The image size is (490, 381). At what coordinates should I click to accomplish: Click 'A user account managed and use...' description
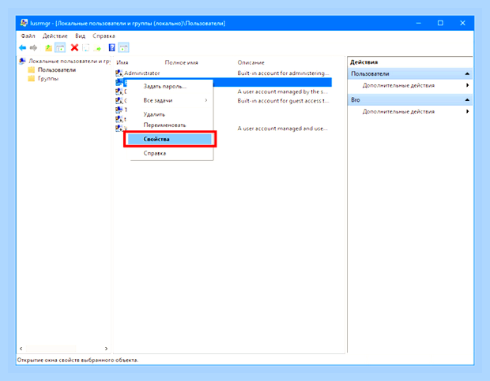(282, 128)
